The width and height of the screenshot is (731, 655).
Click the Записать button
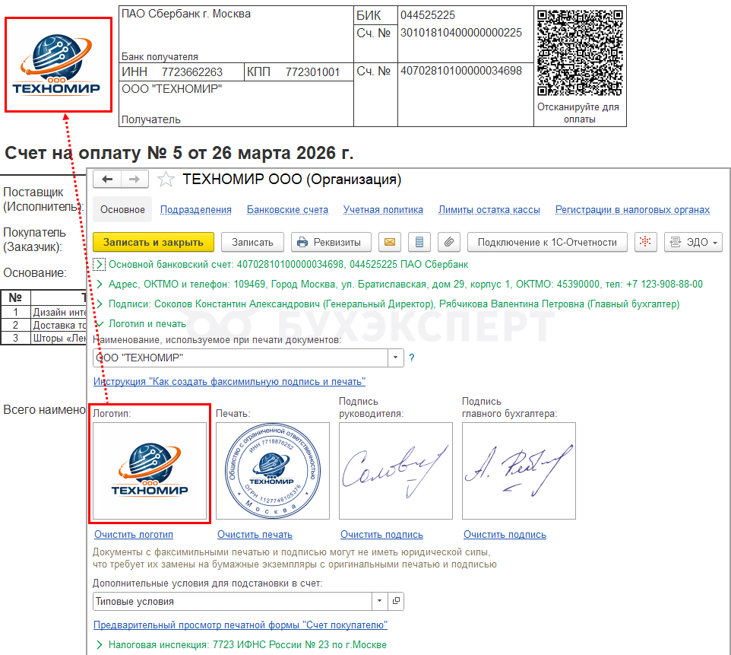click(x=252, y=242)
